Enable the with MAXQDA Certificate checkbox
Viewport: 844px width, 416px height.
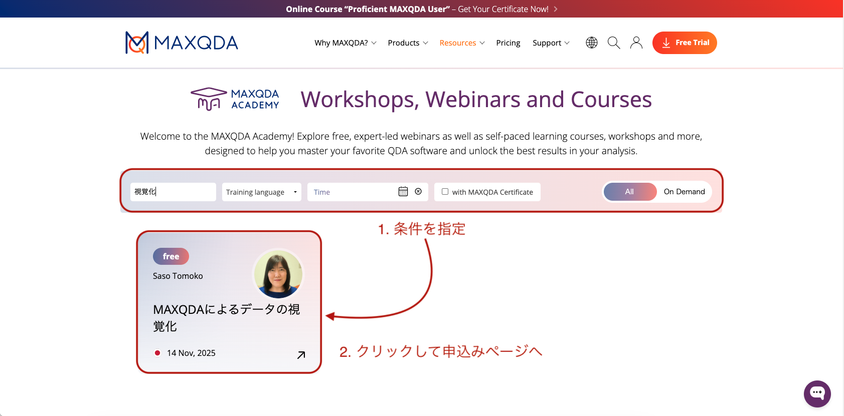click(445, 192)
